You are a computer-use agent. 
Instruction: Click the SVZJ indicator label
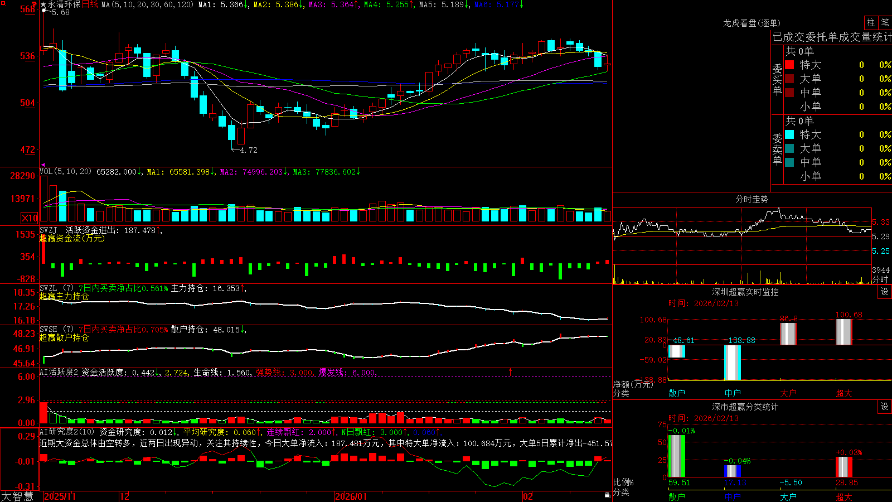48,230
